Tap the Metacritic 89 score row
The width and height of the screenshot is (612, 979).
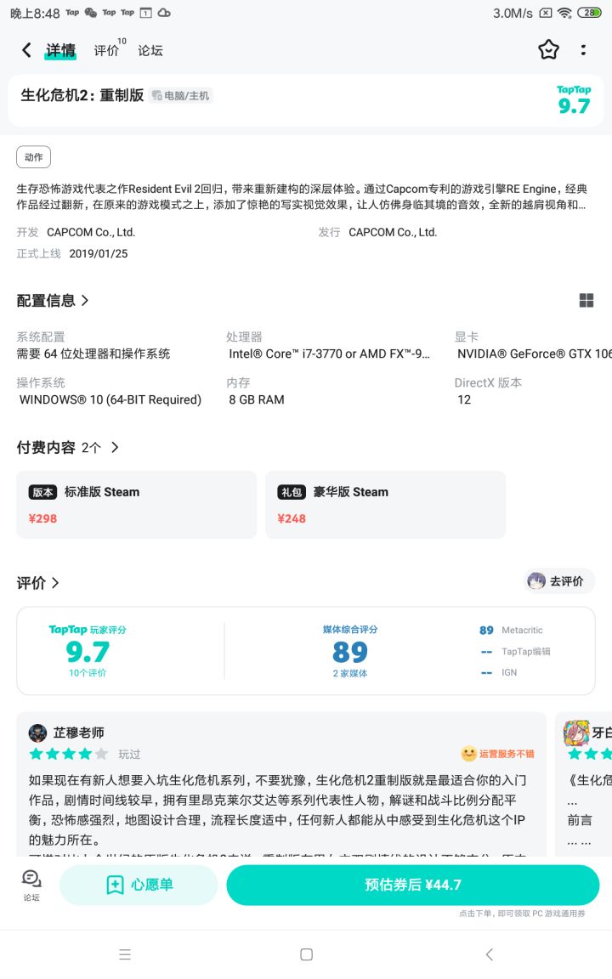point(512,630)
